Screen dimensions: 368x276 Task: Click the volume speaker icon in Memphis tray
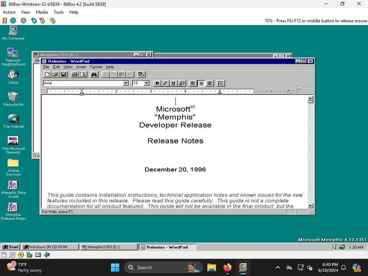pos(335,247)
